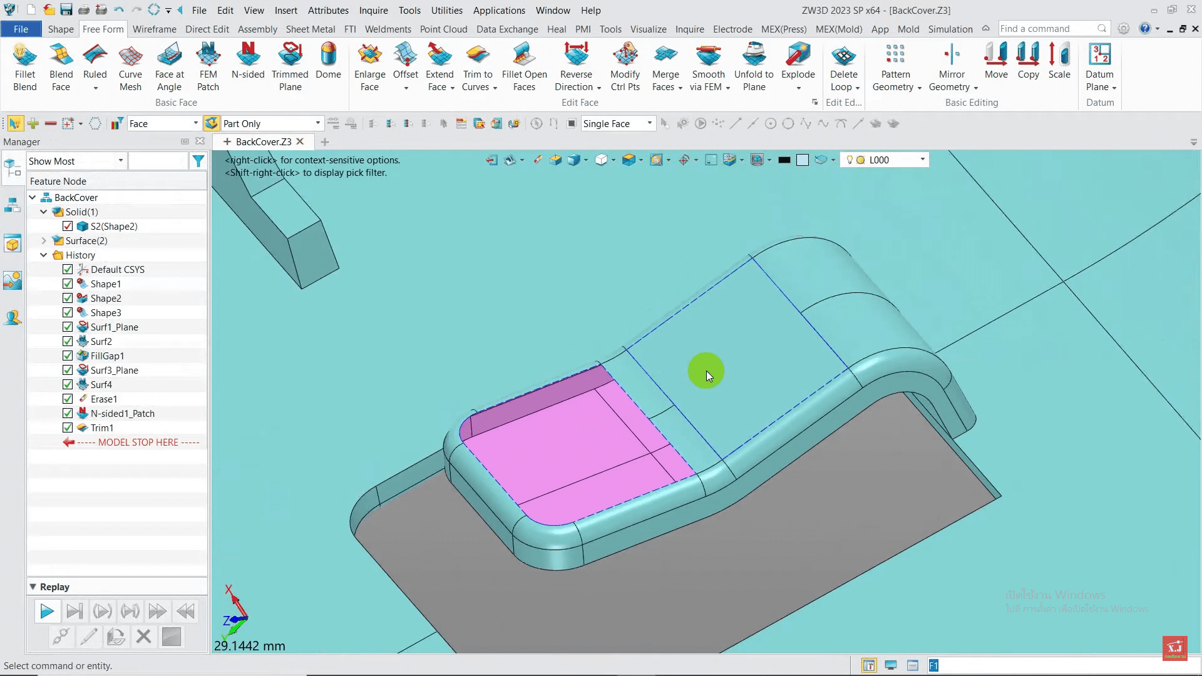
Task: Uncheck the Erase1 feature checkbox
Action: [x=68, y=399]
